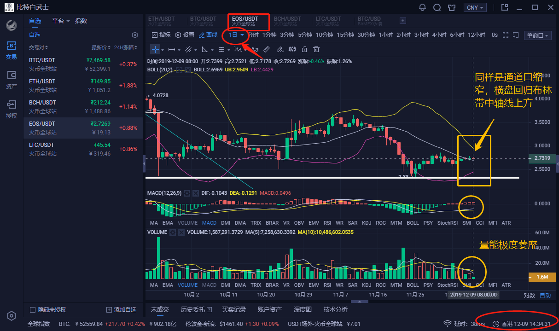Select BCH/USDT row in watchlist
Screen dimensions: 559x331
point(83,107)
